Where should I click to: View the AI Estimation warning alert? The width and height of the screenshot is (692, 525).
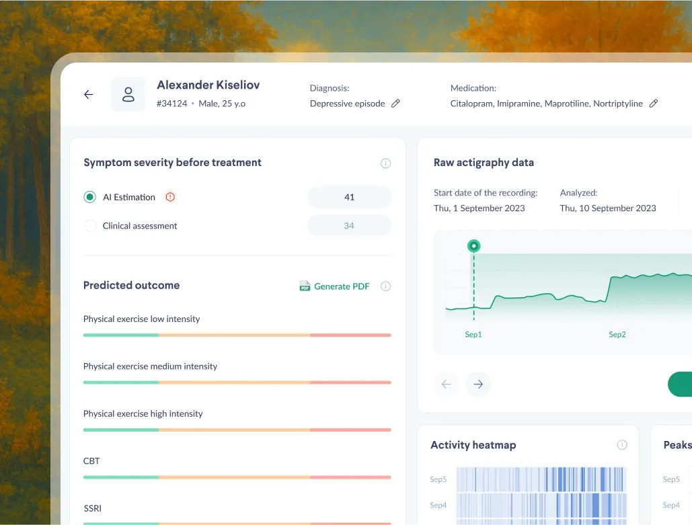[x=170, y=197]
